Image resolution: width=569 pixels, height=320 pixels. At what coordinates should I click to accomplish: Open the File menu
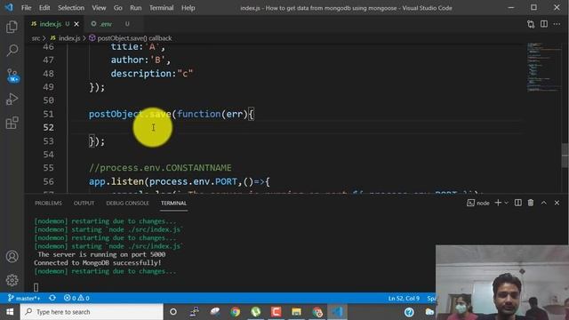coord(26,8)
